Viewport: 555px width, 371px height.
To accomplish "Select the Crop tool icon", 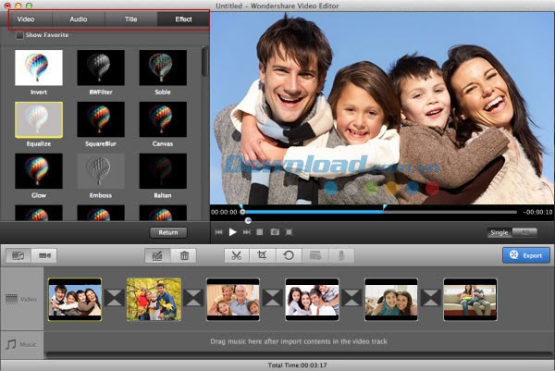I will [x=263, y=255].
